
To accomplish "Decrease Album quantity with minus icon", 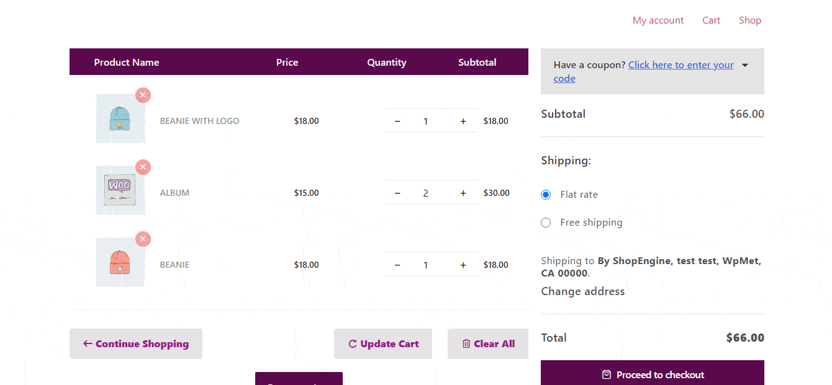I will pos(397,193).
